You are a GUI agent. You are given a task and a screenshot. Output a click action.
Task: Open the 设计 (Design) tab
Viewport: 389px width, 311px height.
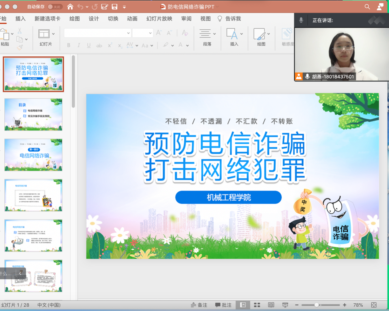94,19
